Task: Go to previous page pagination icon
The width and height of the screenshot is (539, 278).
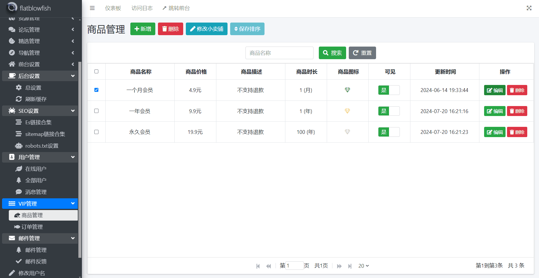Action: coord(268,266)
